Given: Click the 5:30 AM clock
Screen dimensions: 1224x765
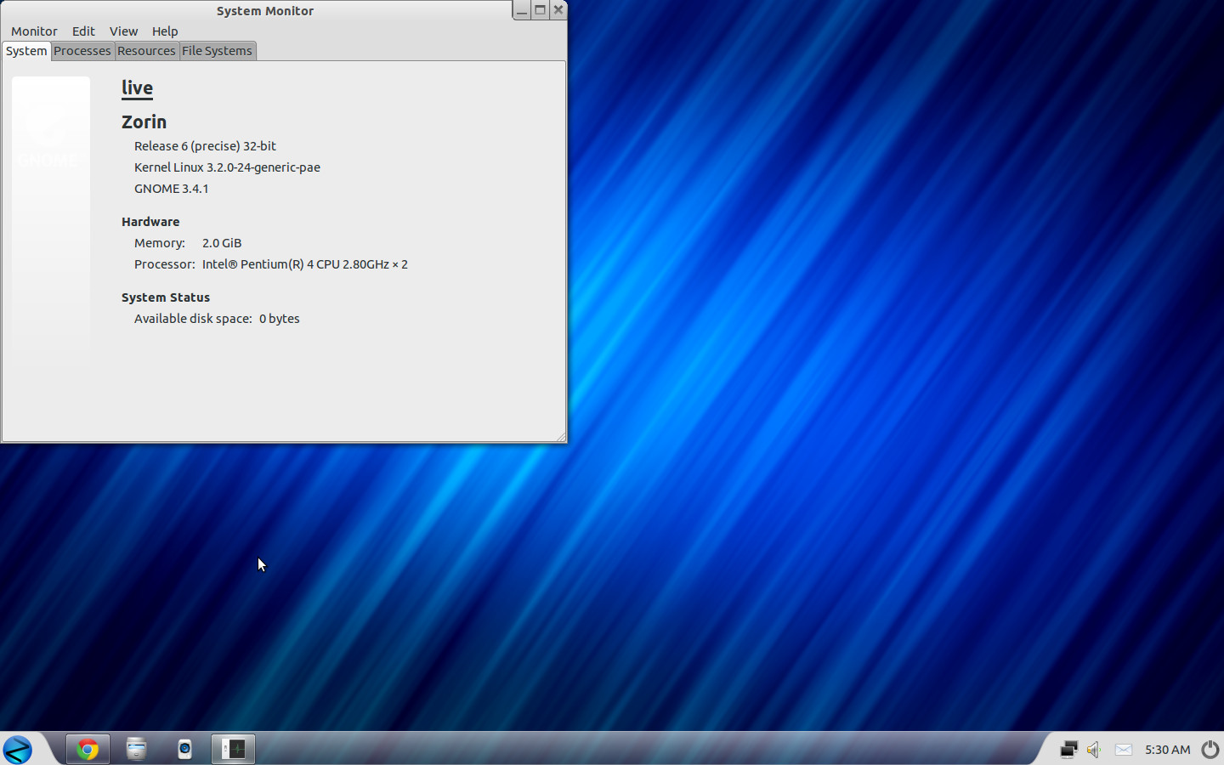Looking at the screenshot, I should (1167, 750).
